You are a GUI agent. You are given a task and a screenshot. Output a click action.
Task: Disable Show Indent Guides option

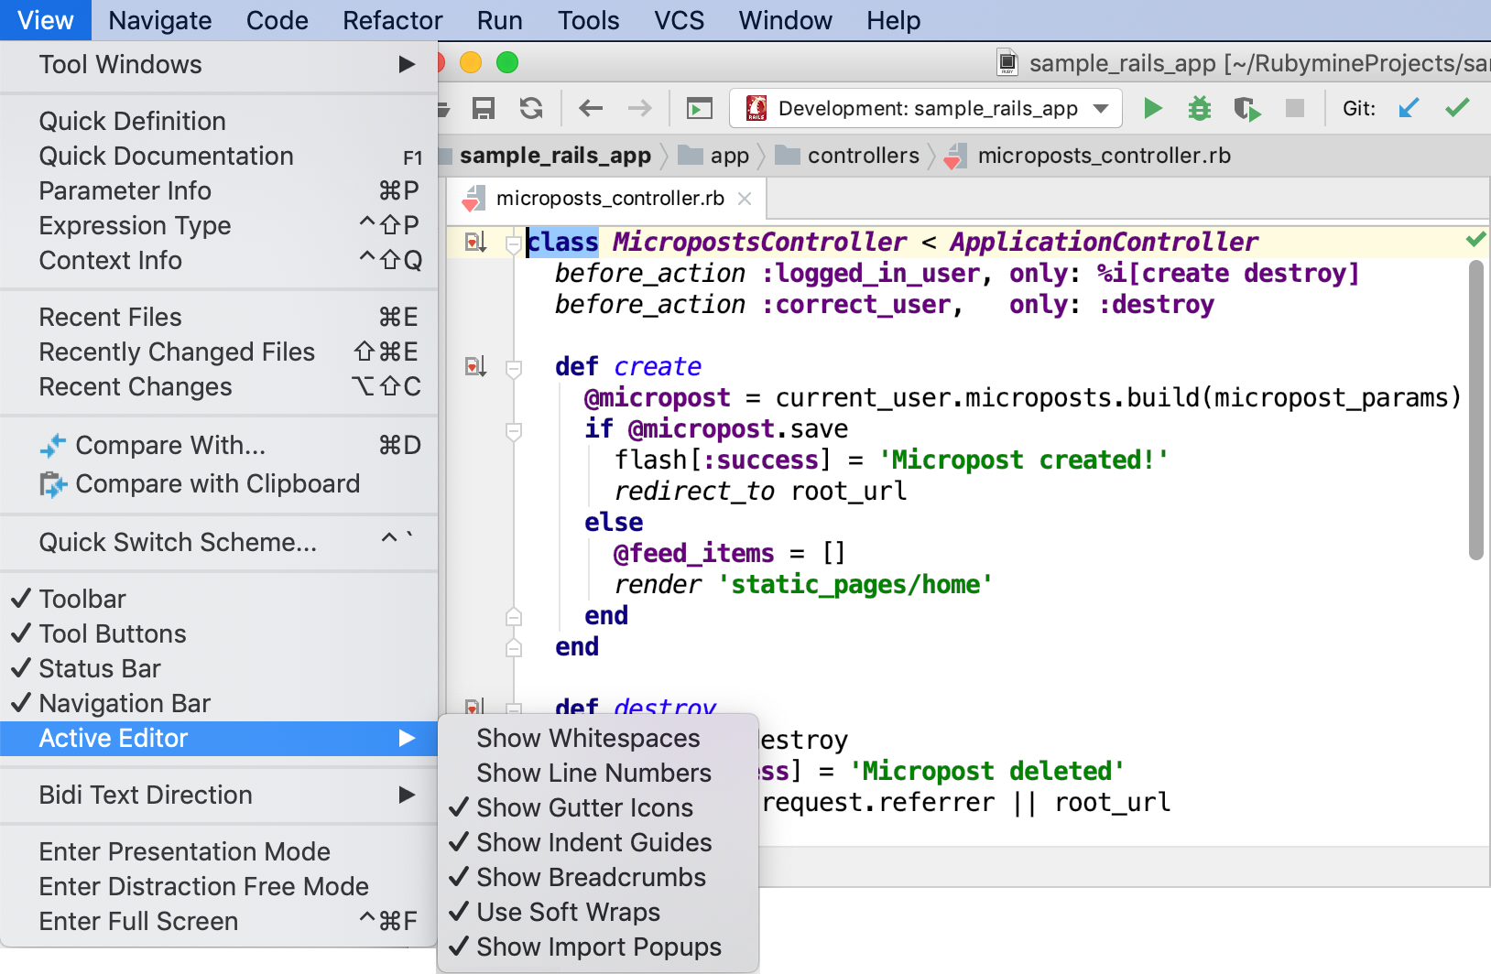coord(599,843)
